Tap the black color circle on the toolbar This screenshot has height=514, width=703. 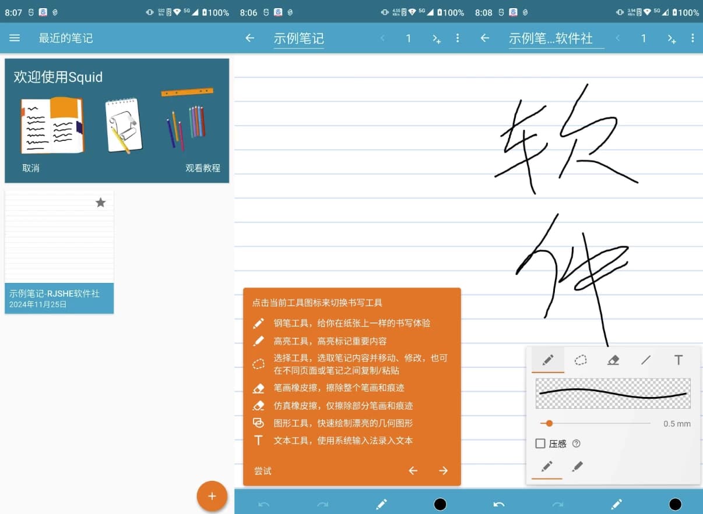point(440,504)
